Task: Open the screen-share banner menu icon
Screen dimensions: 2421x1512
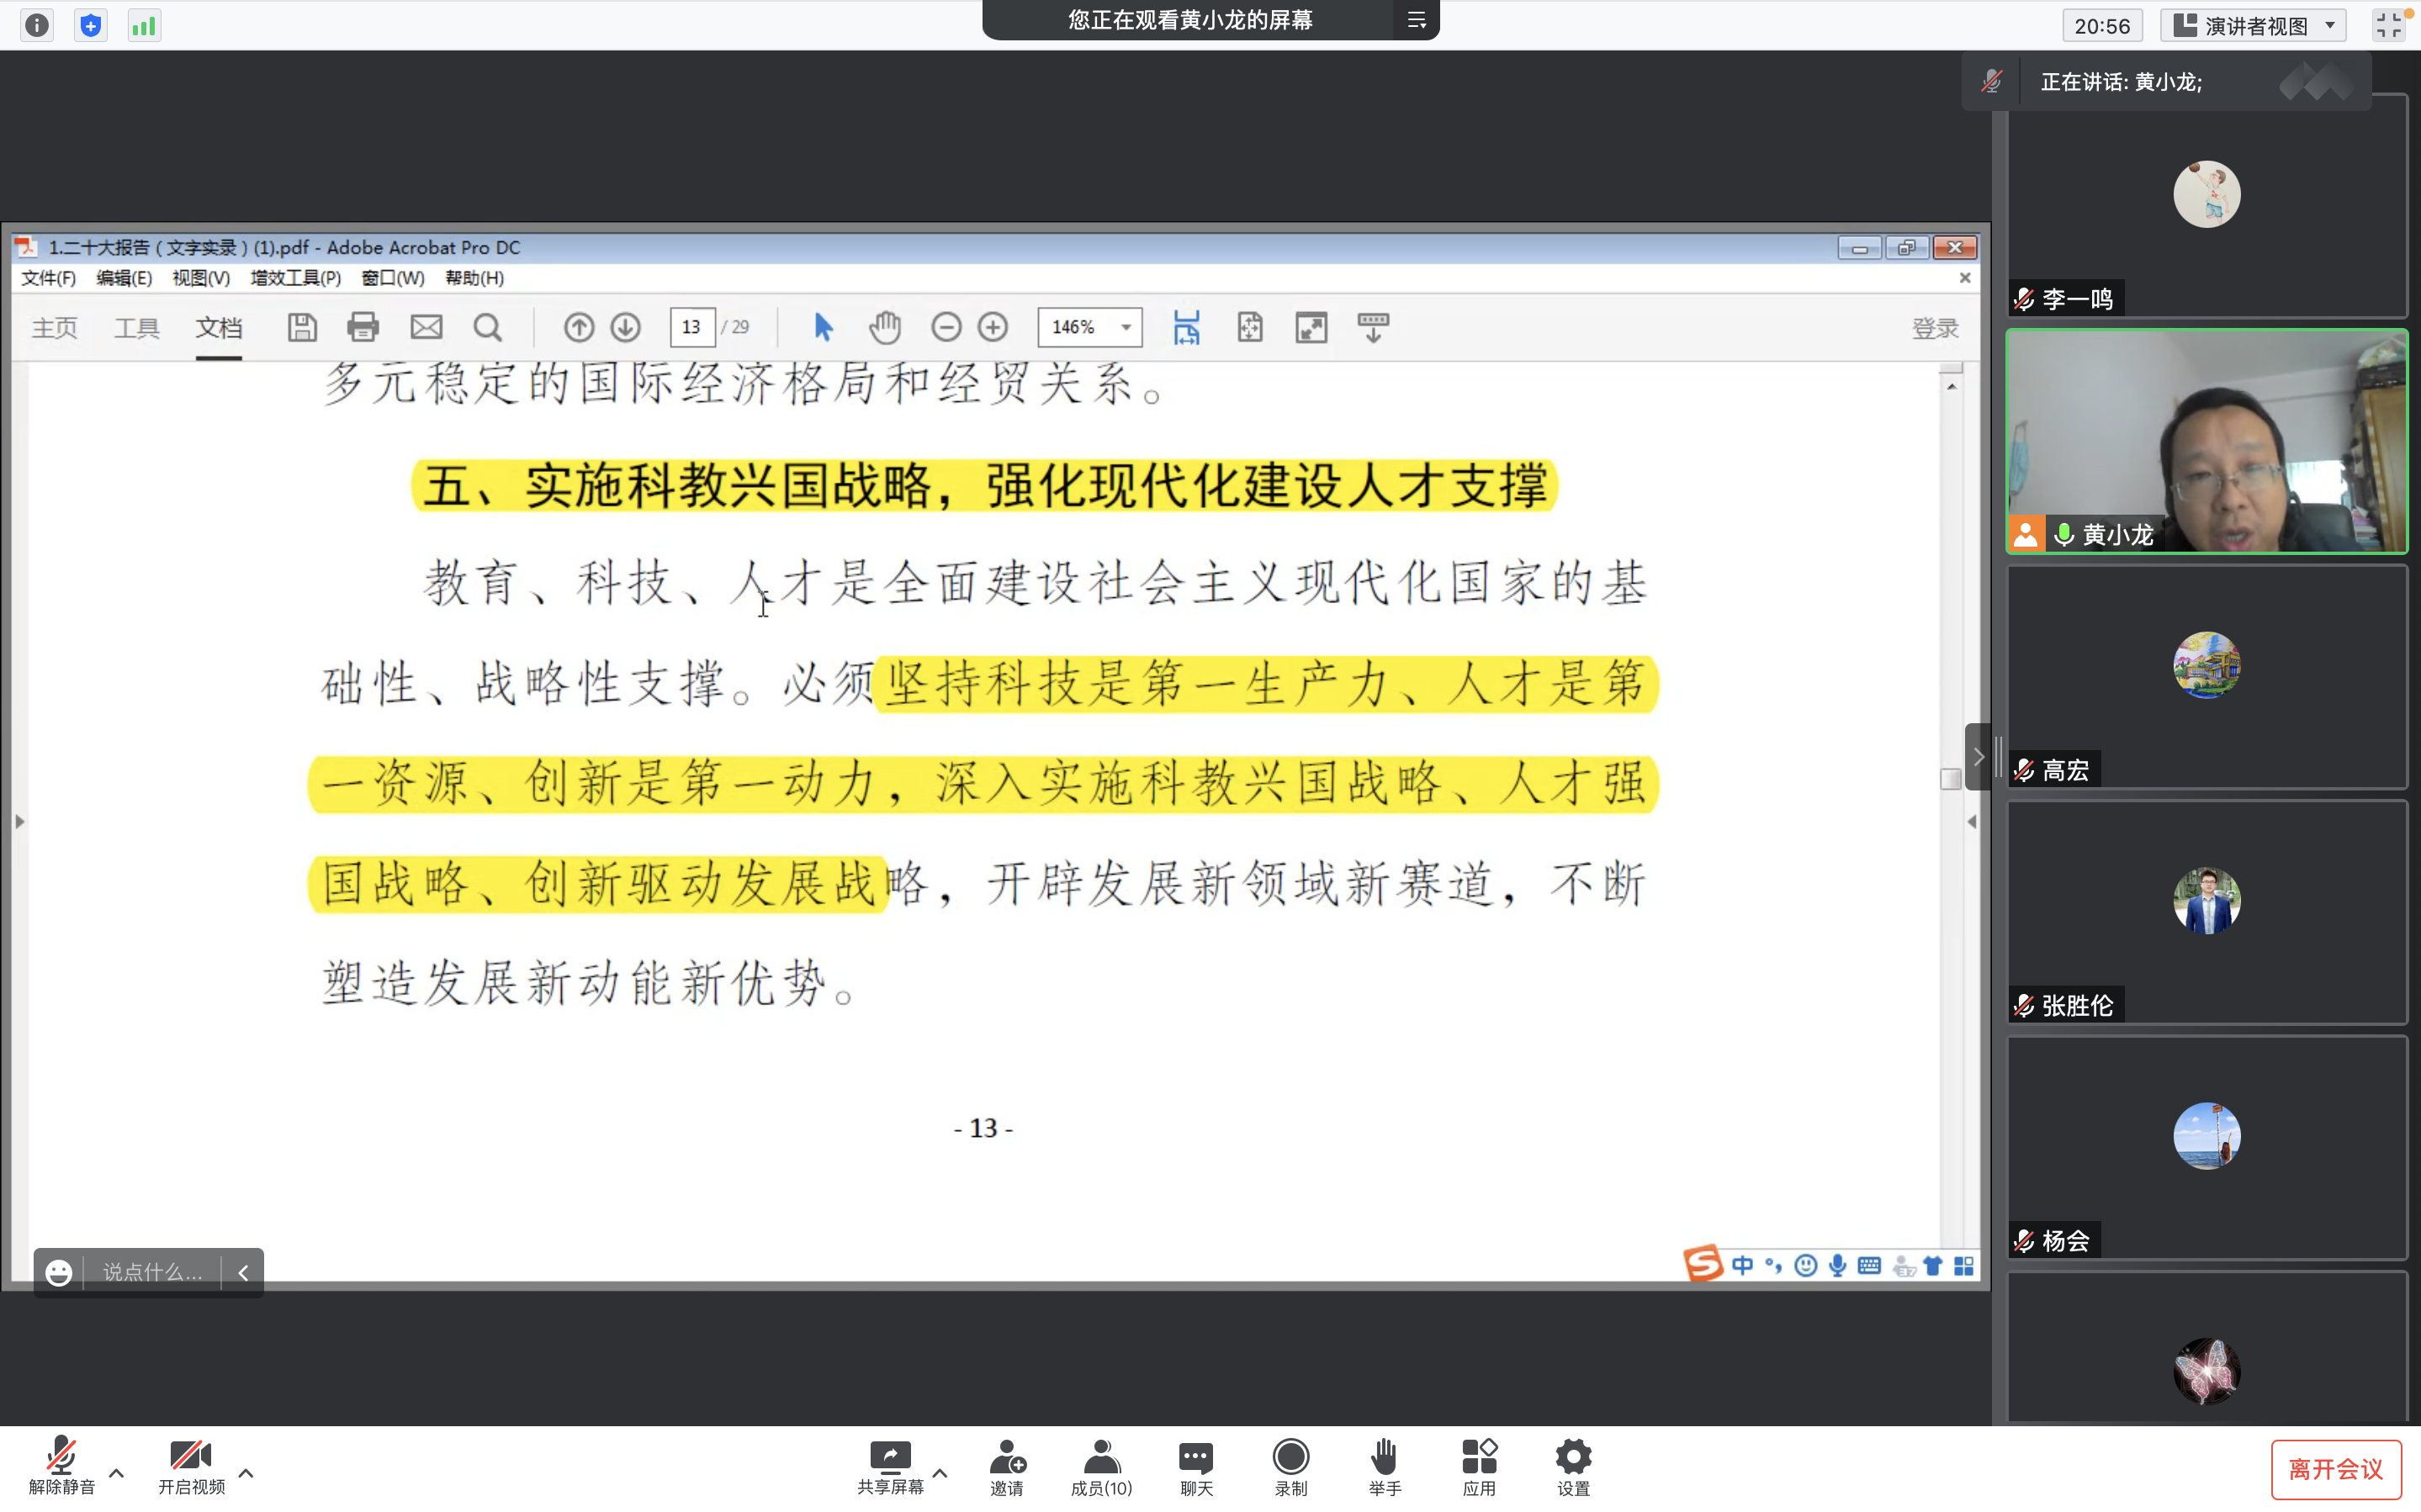Action: click(1416, 20)
